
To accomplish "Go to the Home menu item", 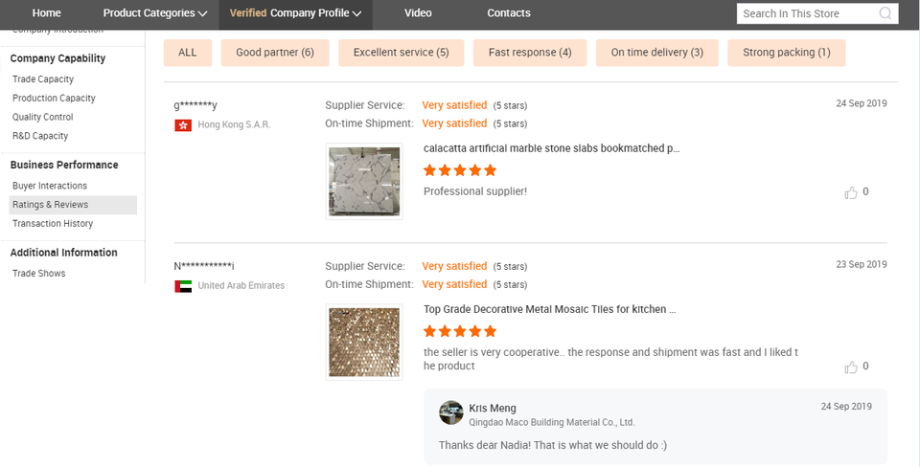I will [47, 13].
